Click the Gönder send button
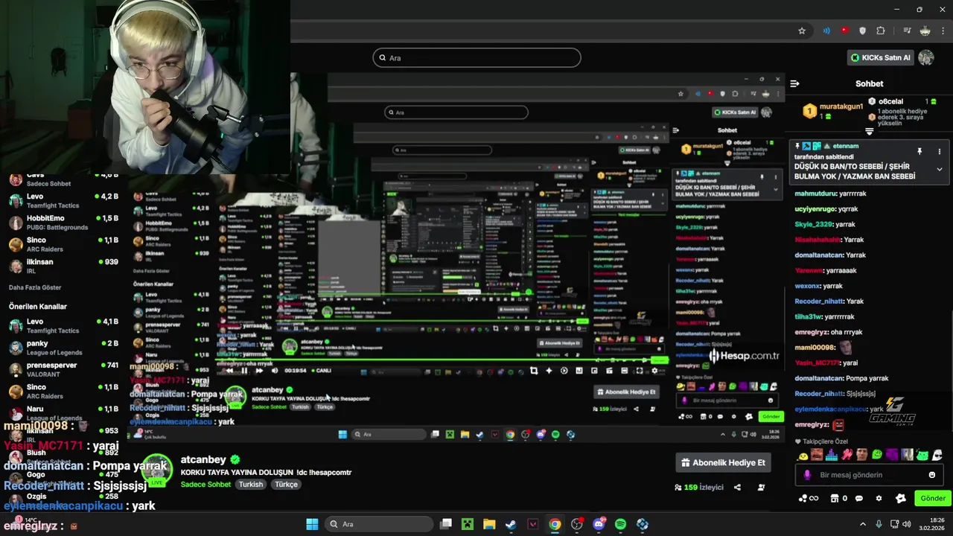 tap(933, 498)
